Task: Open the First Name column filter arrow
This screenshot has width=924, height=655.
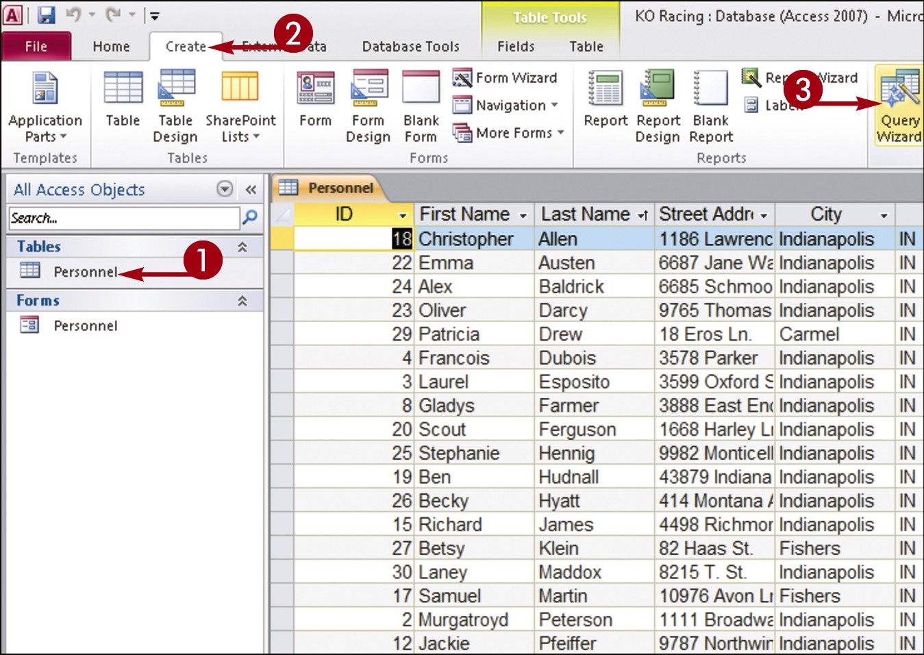Action: [x=523, y=215]
